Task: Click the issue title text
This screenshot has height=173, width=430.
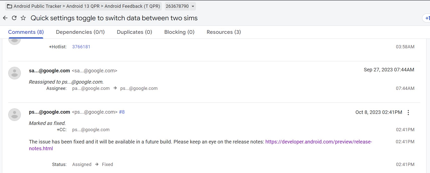Action: coord(114,18)
